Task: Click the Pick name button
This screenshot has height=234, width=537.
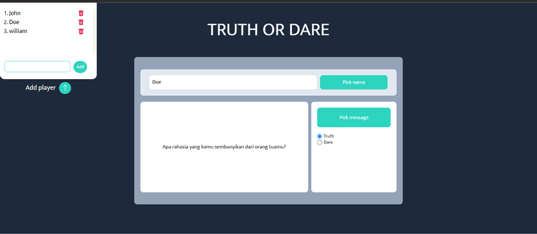Action: tap(353, 82)
